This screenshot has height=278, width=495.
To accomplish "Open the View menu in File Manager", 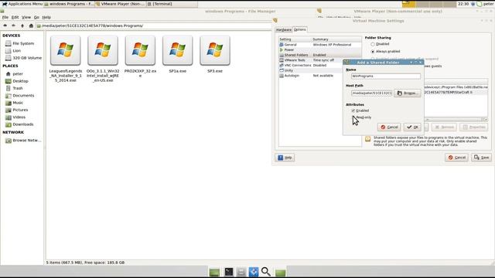I will (x=26, y=17).
